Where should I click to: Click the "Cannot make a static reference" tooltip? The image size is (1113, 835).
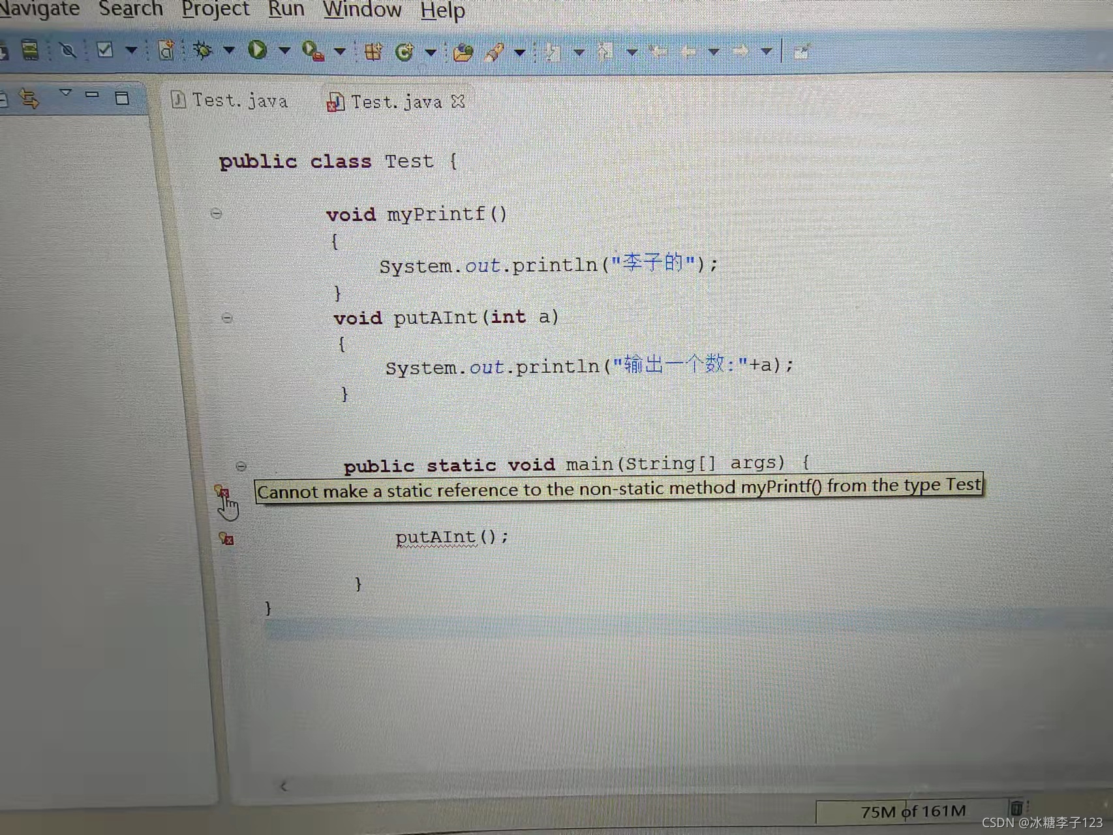click(619, 488)
